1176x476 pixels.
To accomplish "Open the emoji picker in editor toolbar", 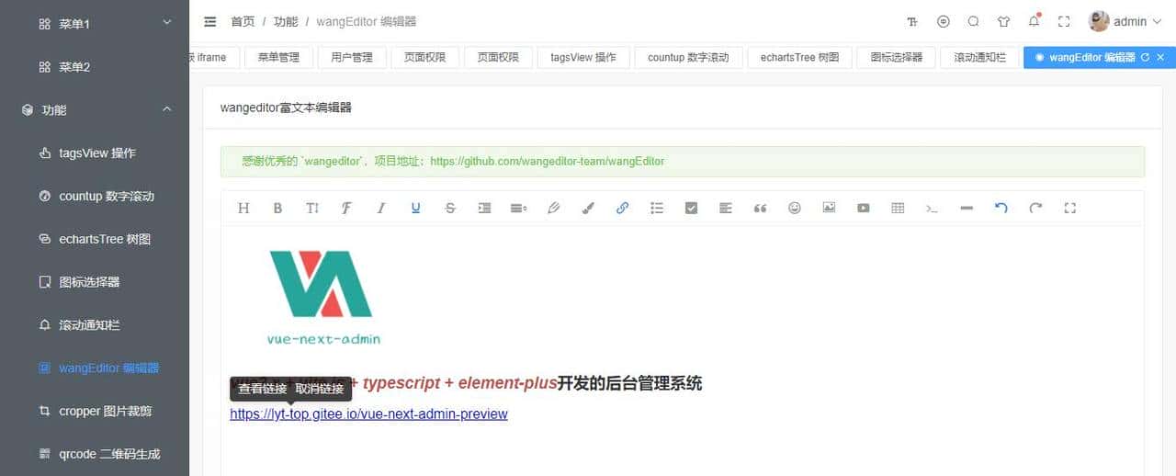I will pyautogui.click(x=795, y=209).
